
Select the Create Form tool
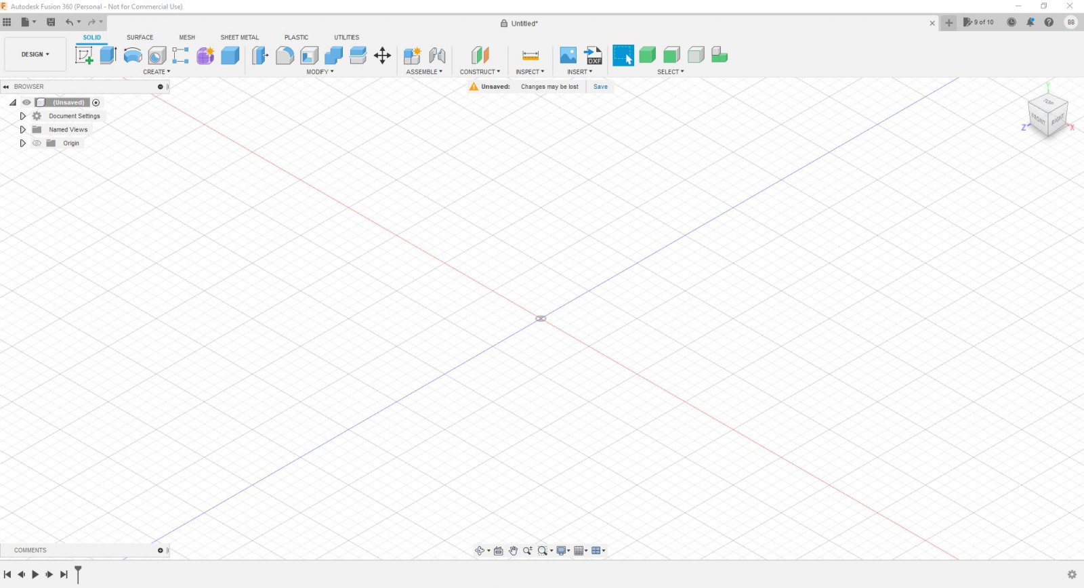pos(205,56)
